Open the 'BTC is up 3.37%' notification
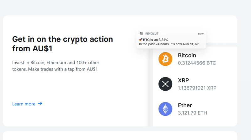 click(171, 39)
